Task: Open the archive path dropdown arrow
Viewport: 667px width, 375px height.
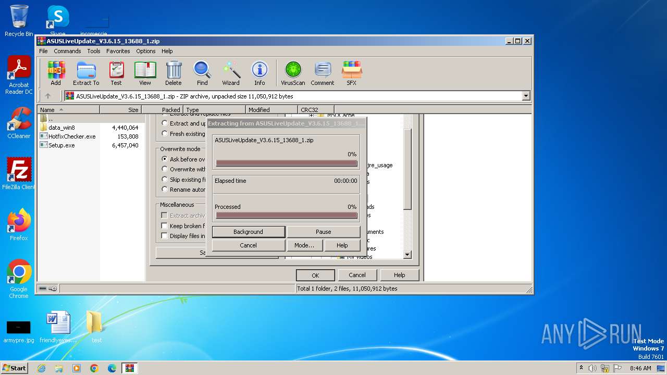Action: point(526,96)
